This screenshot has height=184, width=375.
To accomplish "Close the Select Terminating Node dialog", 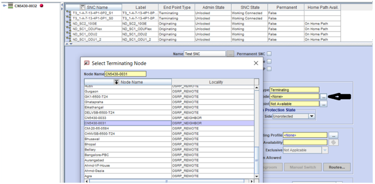I will [256, 63].
